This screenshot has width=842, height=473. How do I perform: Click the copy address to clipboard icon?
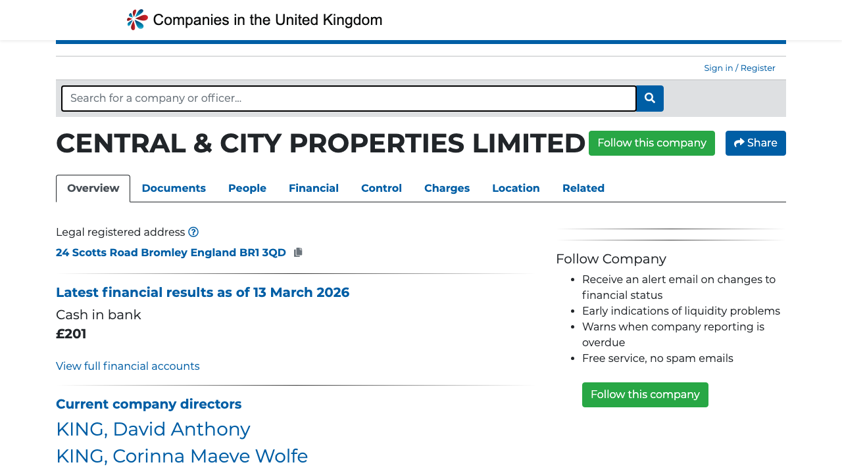point(297,252)
